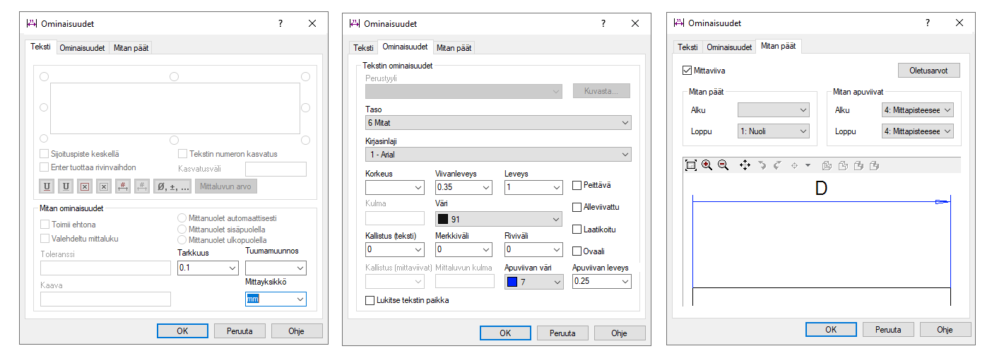This screenshot has height=363, width=992.
Task: Switch to Mitan päät tab in Teksti dialog
Action: [131, 48]
